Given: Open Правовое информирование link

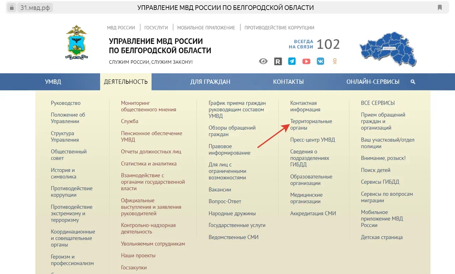Looking at the screenshot, I should point(229,150).
